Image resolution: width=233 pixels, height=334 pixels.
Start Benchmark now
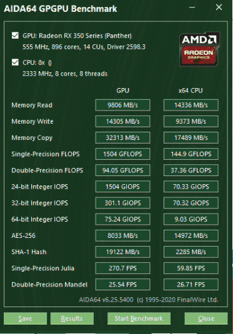pos(139,318)
